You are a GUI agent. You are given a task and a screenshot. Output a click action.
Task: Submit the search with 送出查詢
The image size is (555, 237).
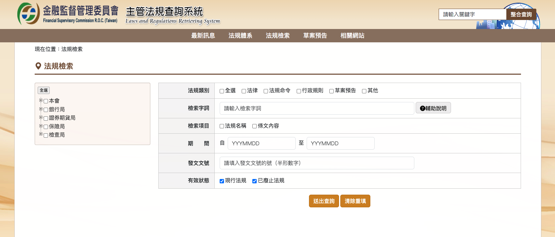324,201
